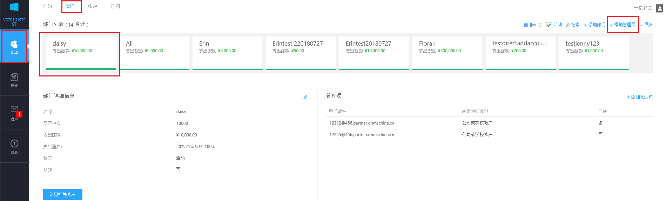This screenshot has width=666, height=201.
Task: Click 添加部门 in the toolbar
Action: tap(594, 25)
